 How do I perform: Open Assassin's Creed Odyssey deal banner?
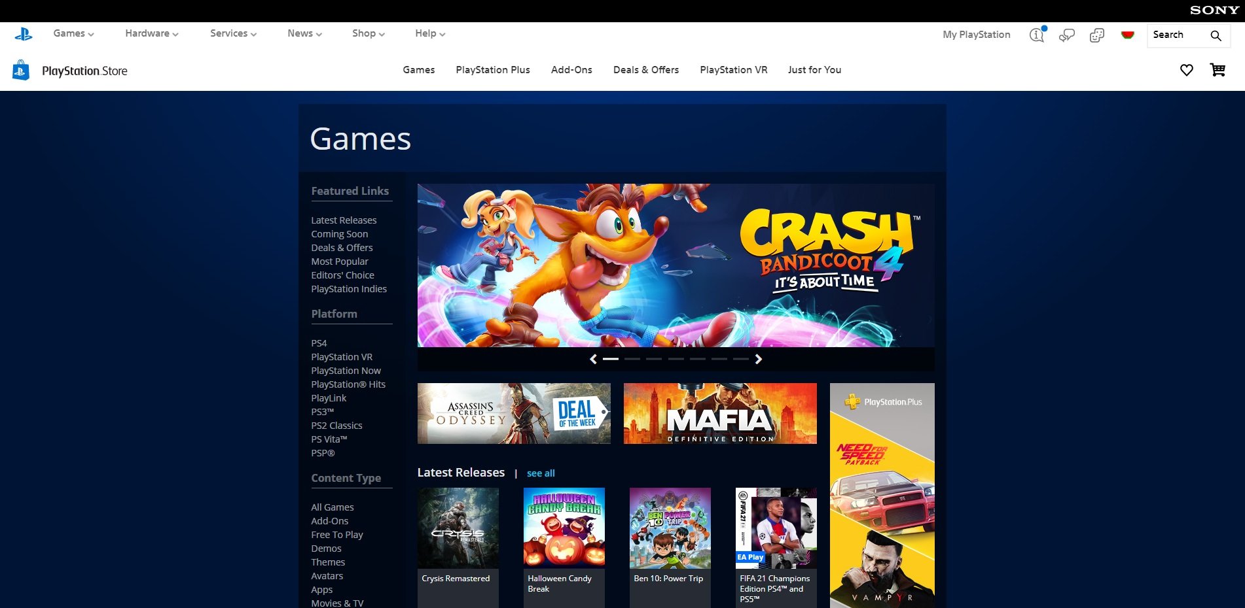pos(514,413)
